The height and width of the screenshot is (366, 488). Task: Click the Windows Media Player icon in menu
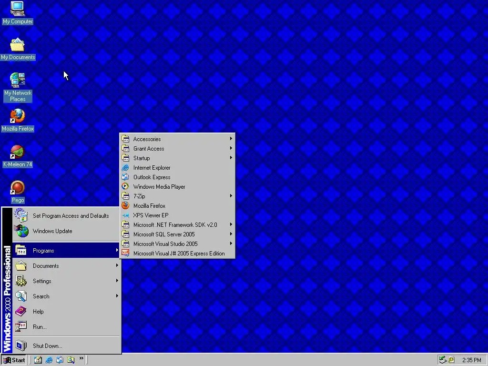tap(125, 187)
